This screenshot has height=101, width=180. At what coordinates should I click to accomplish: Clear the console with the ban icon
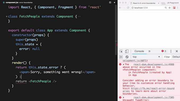click(127, 57)
